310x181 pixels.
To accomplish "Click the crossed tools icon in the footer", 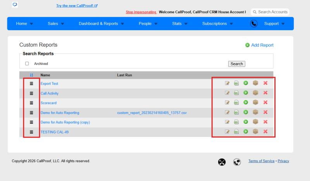I will click(222, 162).
